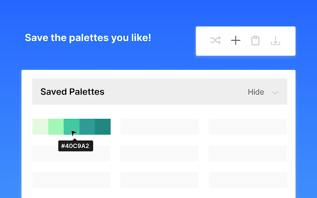Select the fourth teal swatch
The image size is (317, 198).
pos(87,127)
